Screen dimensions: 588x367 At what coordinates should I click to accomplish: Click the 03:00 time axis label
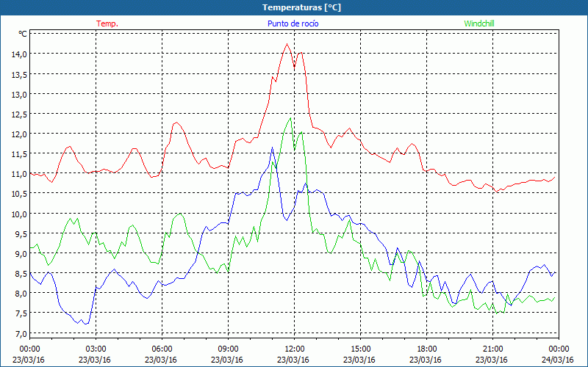click(x=96, y=349)
